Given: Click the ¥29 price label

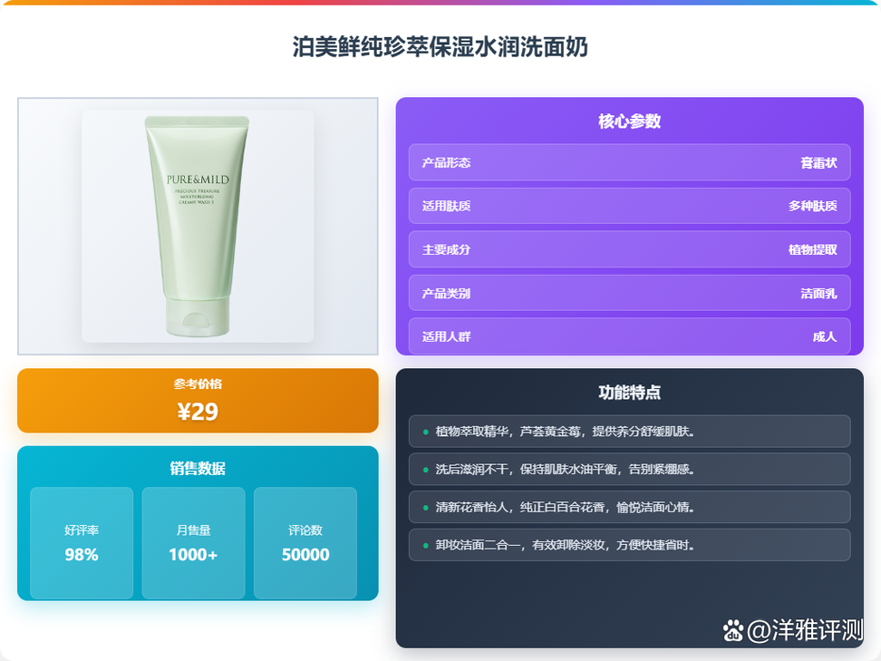Looking at the screenshot, I should [198, 412].
